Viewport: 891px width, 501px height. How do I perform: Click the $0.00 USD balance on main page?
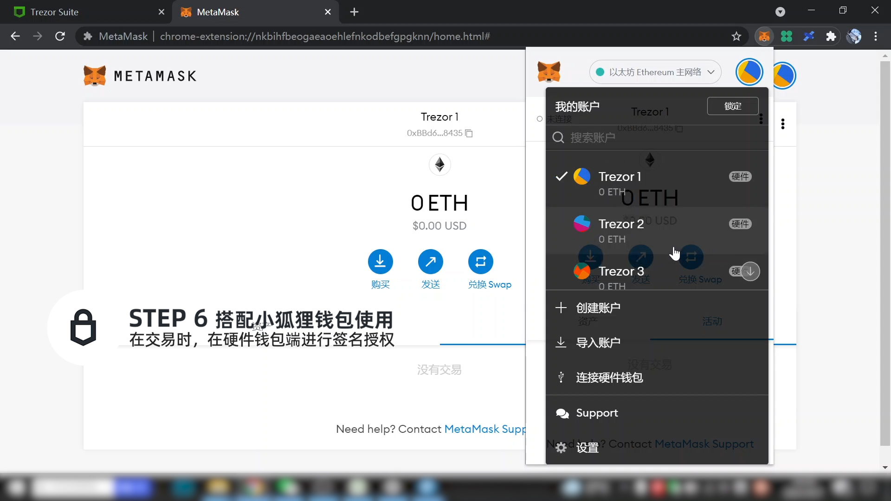pos(439,226)
